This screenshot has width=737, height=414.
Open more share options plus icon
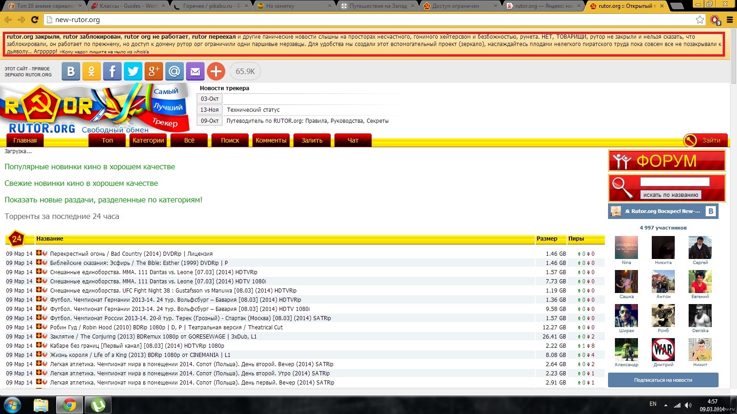(x=216, y=71)
